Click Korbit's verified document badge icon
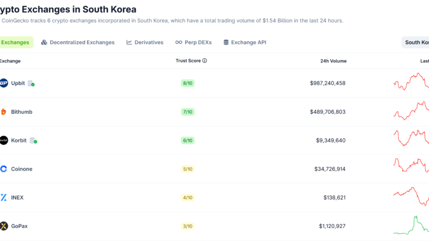 33,141
